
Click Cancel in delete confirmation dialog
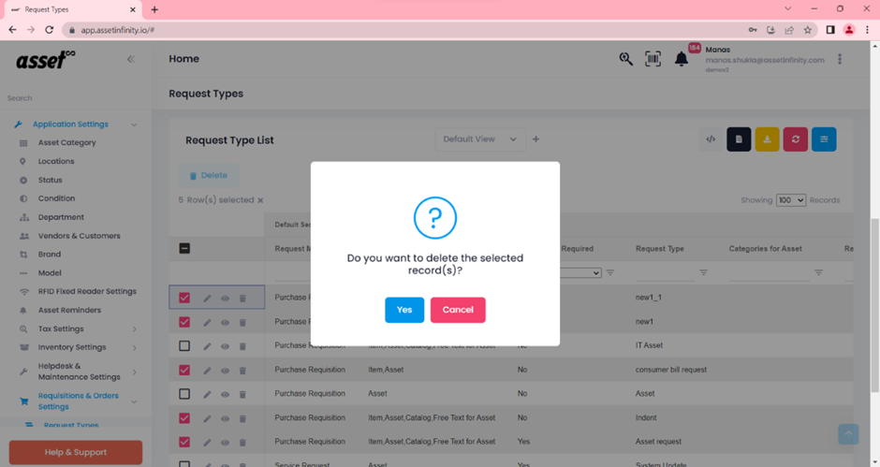458,310
